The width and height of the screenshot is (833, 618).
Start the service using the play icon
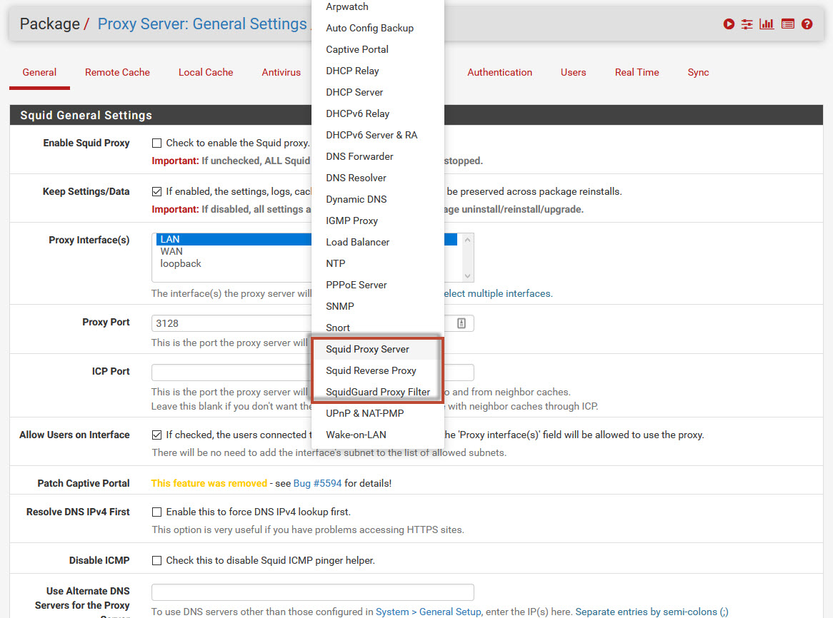click(x=729, y=24)
